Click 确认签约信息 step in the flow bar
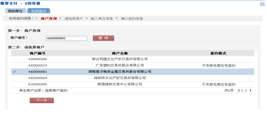Image resolution: width=267 pixels, height=122 pixels. pyautogui.click(x=132, y=19)
